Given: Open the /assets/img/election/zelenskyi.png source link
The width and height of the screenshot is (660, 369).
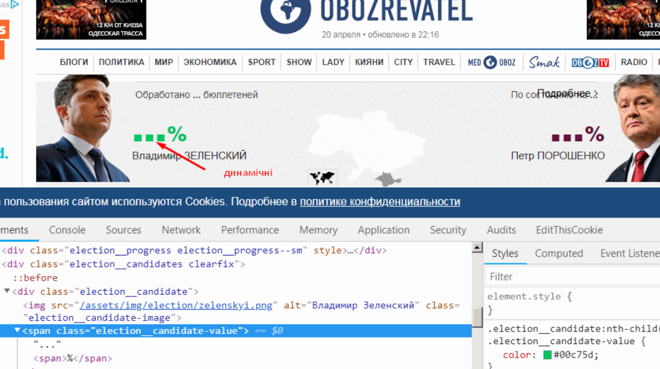Looking at the screenshot, I should pos(176,305).
